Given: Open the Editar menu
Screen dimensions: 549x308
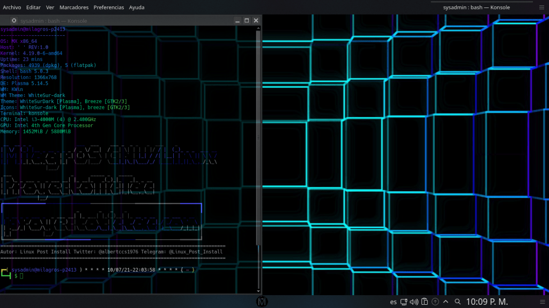Looking at the screenshot, I should [33, 7].
